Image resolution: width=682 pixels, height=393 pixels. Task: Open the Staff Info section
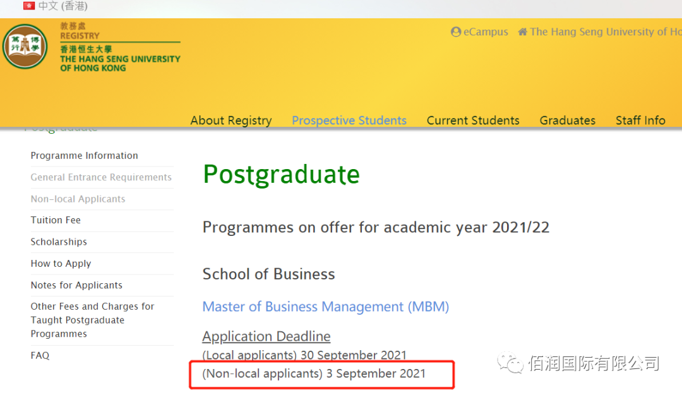[640, 120]
